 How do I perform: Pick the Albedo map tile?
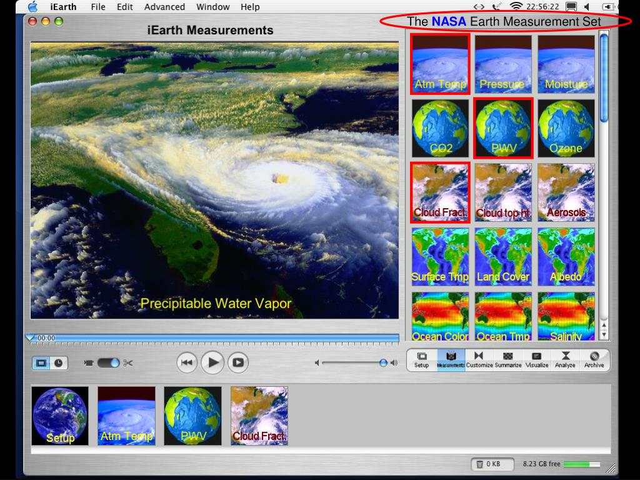click(566, 257)
